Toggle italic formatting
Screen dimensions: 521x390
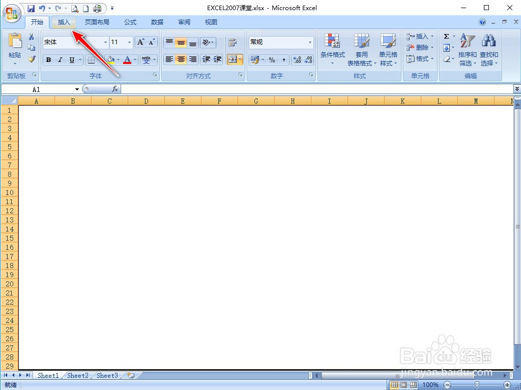[x=60, y=59]
